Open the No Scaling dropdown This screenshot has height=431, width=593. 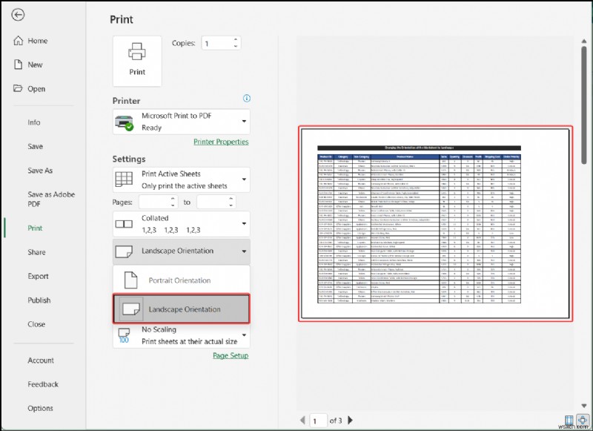coord(245,335)
